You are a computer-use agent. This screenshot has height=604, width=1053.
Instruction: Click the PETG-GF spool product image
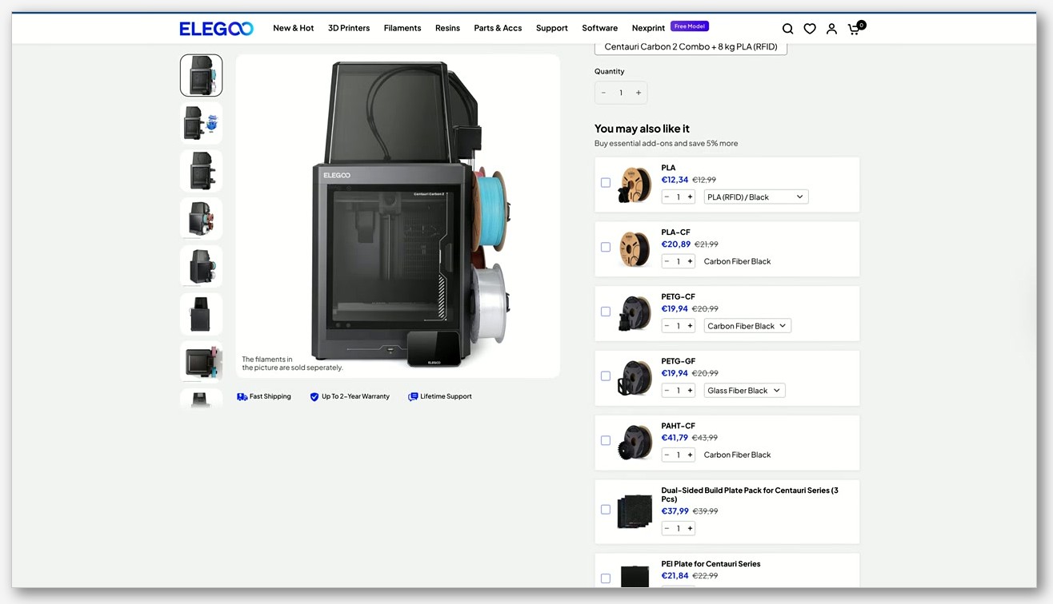pyautogui.click(x=635, y=378)
